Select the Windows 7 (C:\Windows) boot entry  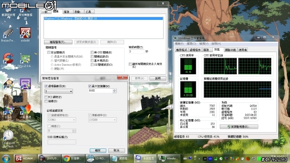coord(104,19)
